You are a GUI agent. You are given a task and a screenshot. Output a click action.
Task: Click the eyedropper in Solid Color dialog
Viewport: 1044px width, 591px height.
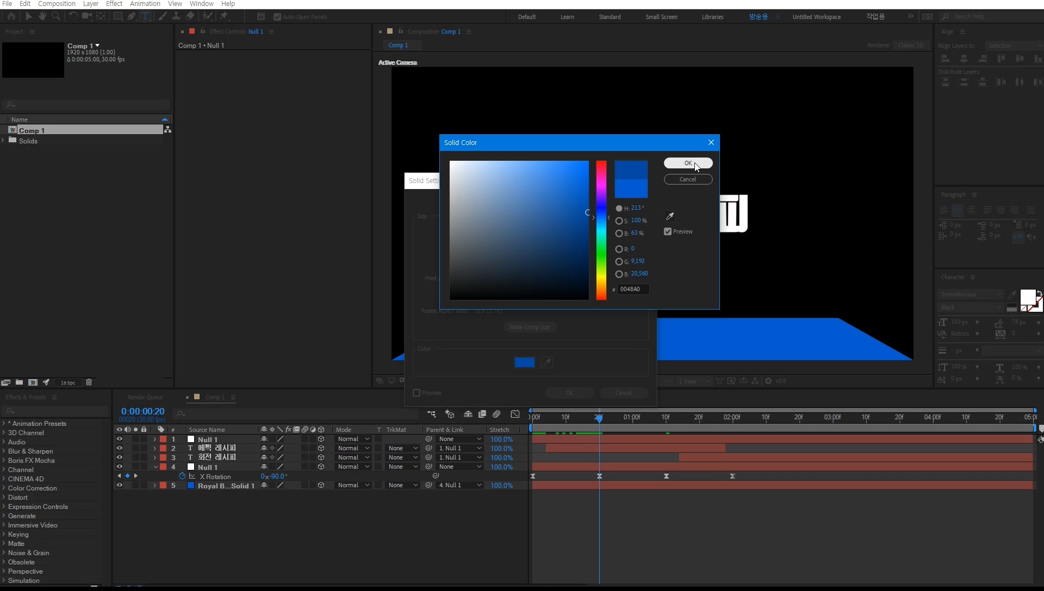click(670, 216)
